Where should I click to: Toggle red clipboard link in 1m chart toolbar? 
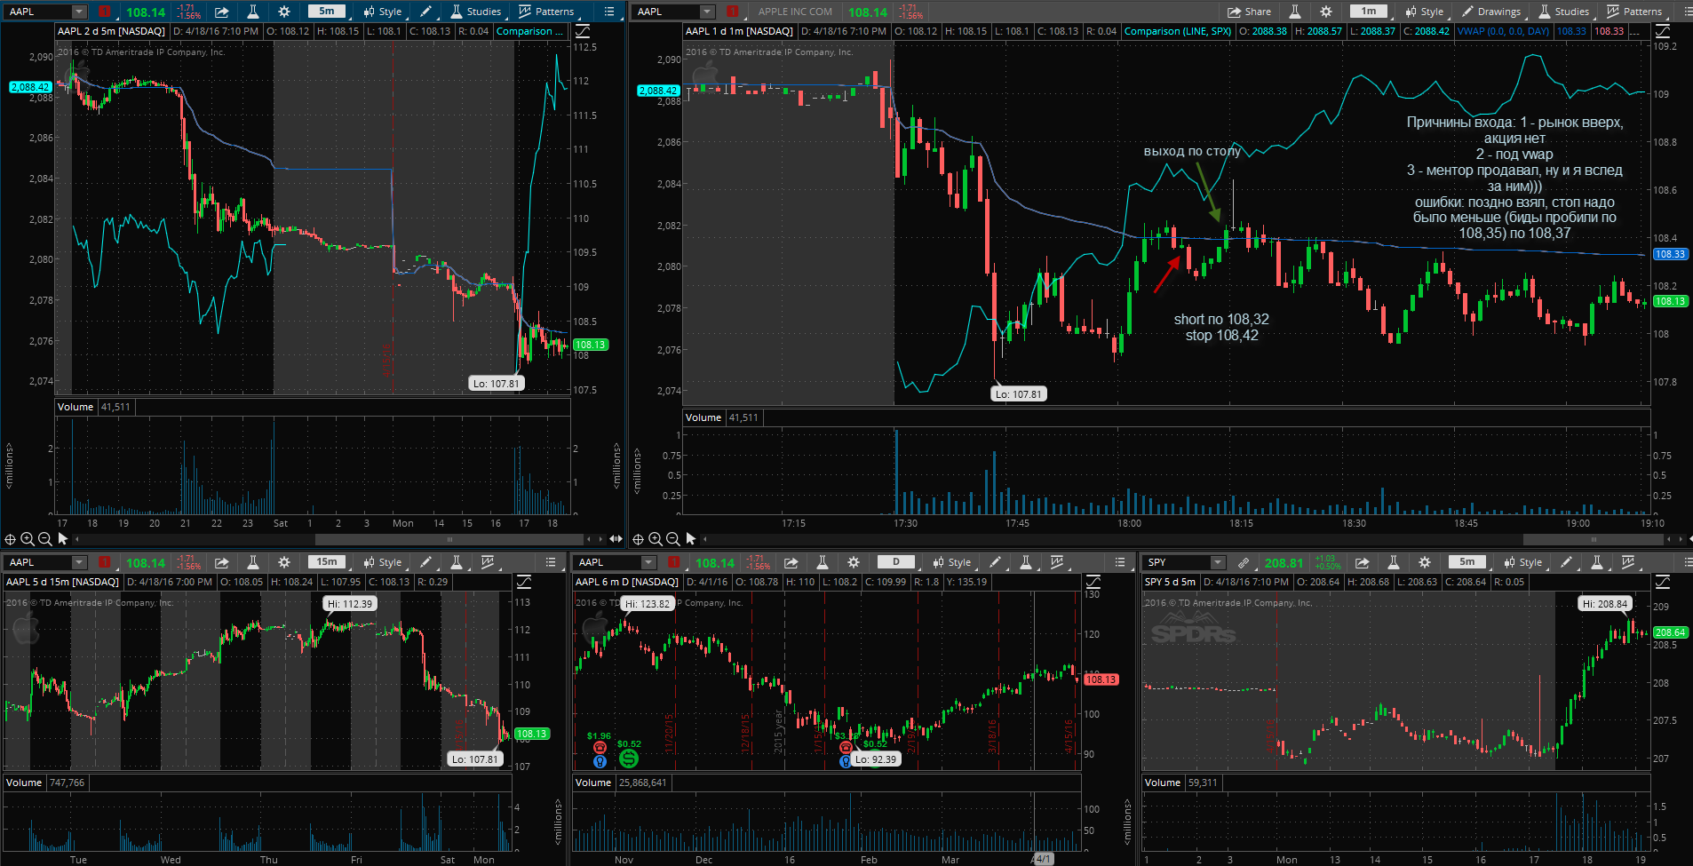(733, 12)
